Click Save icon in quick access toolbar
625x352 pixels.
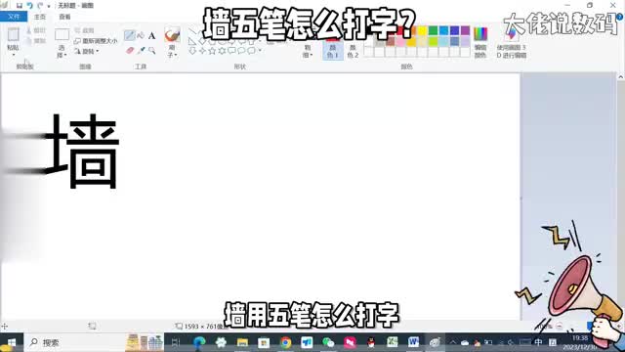tap(20, 6)
